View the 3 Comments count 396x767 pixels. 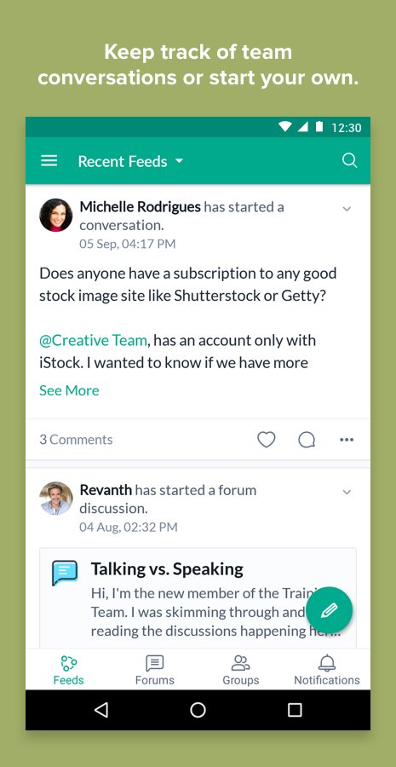click(76, 440)
